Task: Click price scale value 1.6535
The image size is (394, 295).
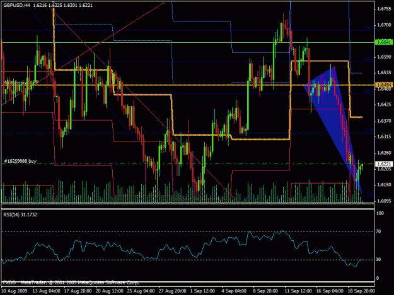Action: tap(384, 73)
